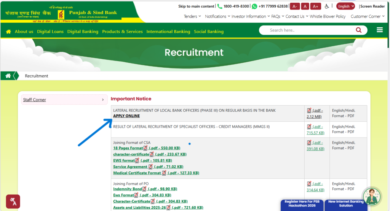
Task: Click PDF icon next to Medical Certificate Format
Action: click(164, 173)
